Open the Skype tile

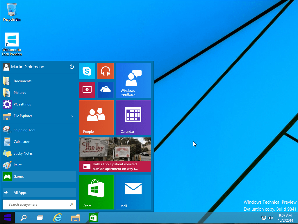pyautogui.click(x=87, y=71)
